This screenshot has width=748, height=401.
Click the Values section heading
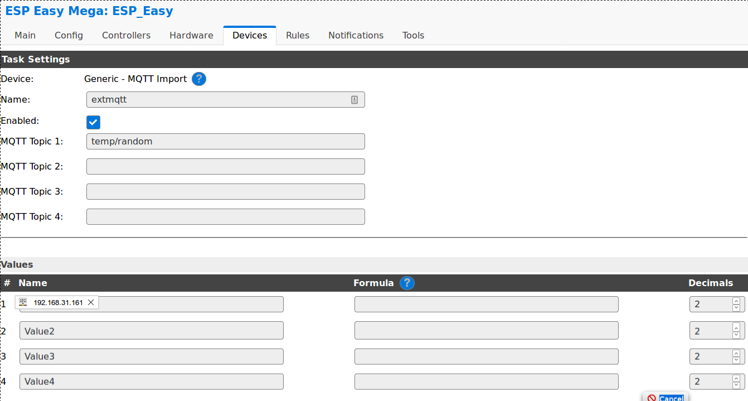point(17,264)
